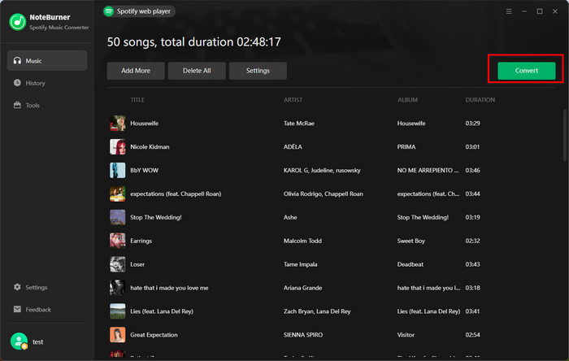The width and height of the screenshot is (569, 361).
Task: Click album name PRIMA
Action: [x=406, y=147]
